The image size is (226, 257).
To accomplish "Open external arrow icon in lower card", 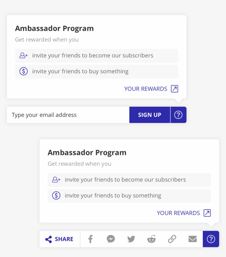I will click(207, 213).
